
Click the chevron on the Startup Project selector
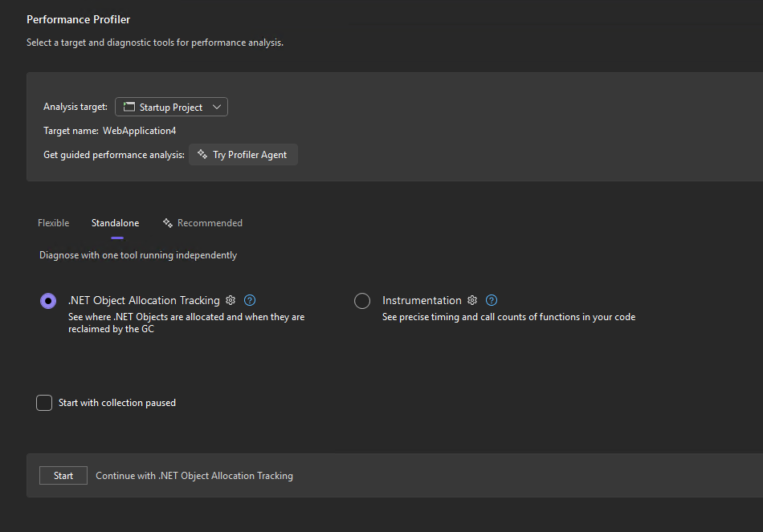coord(216,106)
